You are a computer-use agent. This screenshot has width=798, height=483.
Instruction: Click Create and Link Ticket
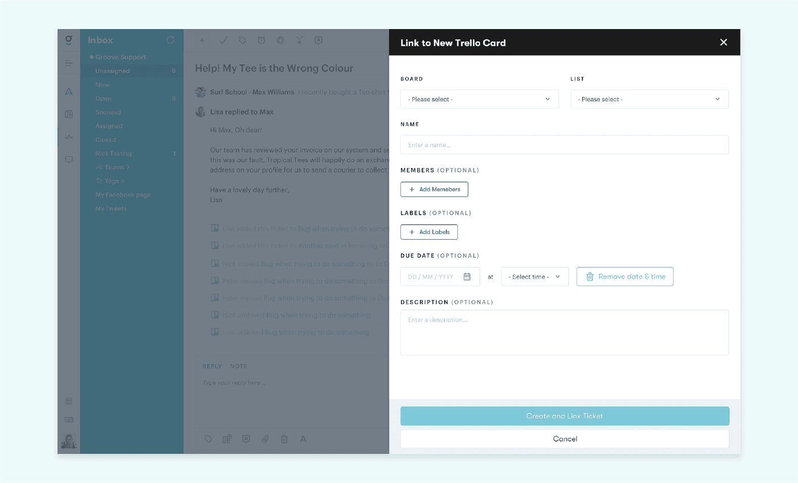click(564, 416)
